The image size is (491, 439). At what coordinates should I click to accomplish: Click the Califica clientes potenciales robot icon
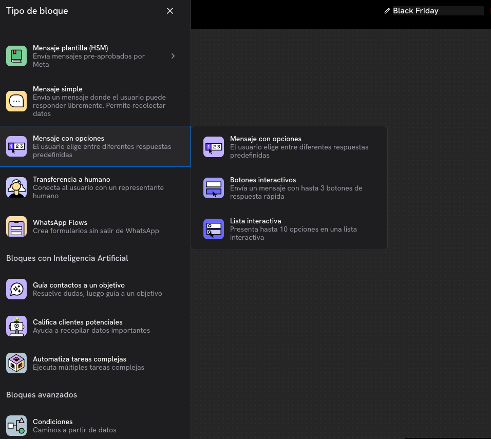[x=16, y=326]
